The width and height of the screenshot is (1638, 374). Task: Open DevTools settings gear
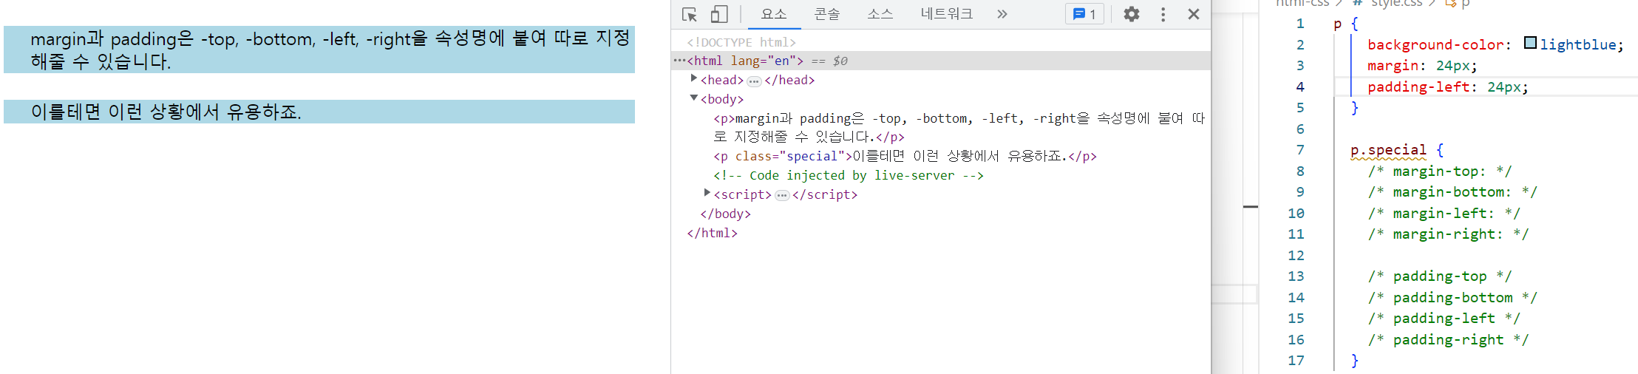pos(1131,14)
